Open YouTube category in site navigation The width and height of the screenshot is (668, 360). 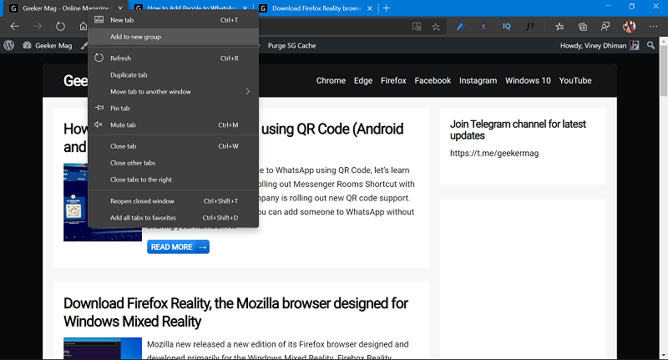575,80
